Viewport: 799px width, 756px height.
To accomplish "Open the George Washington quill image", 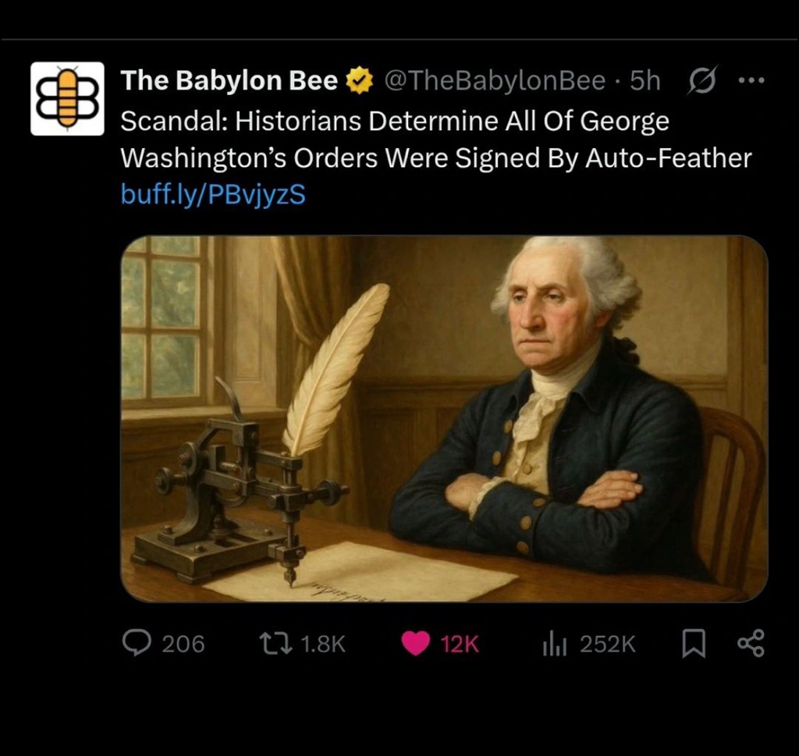I will click(x=444, y=418).
